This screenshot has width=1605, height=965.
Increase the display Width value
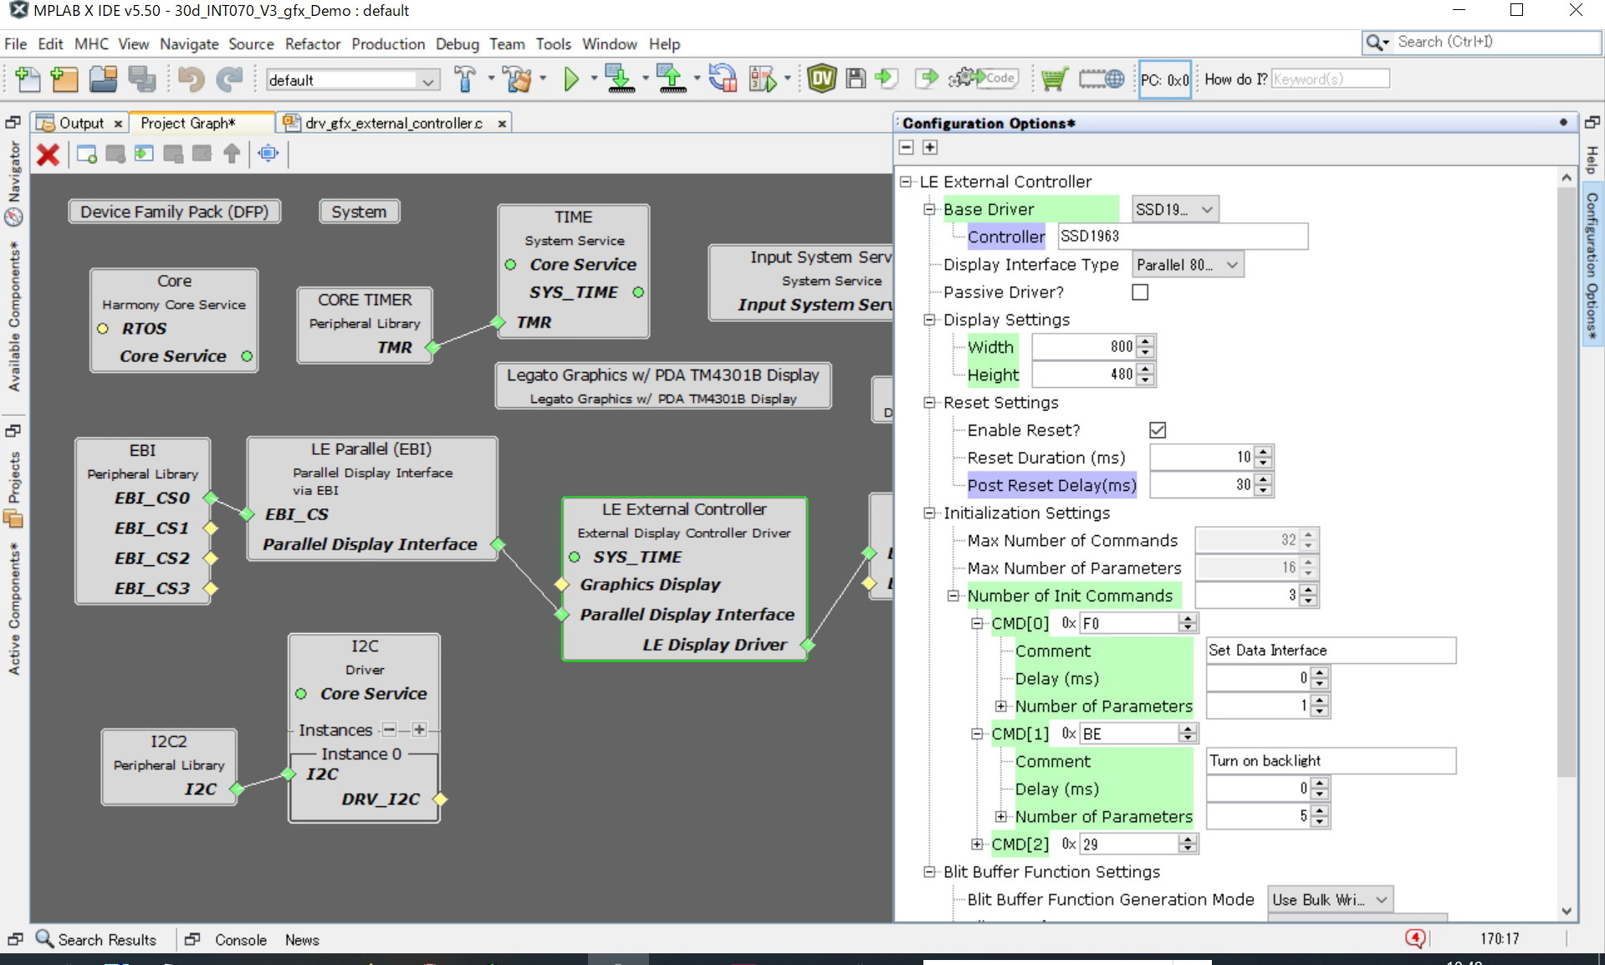1146,341
